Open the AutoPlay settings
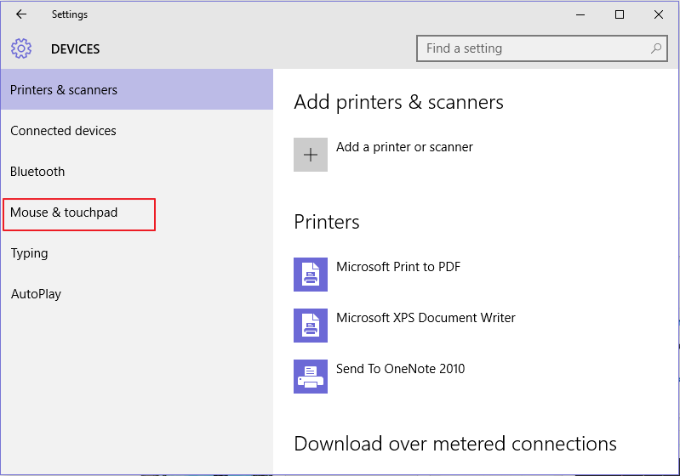The image size is (680, 476). point(36,294)
